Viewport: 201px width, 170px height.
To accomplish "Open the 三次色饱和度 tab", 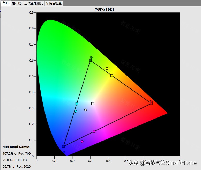I will [x=33, y=3].
